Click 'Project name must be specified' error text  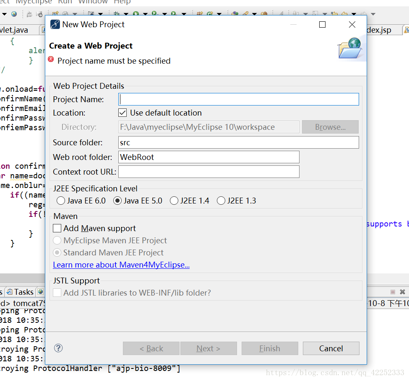point(114,61)
